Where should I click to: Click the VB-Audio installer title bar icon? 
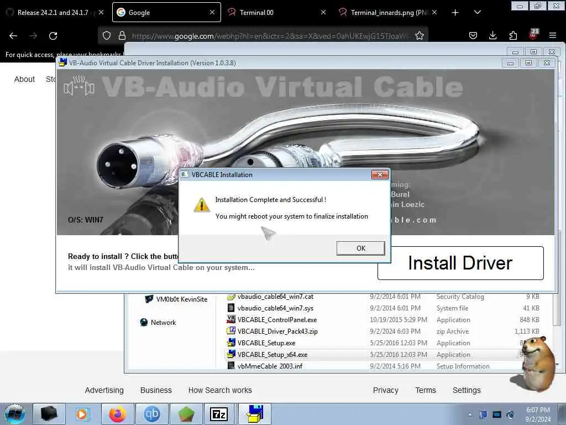coord(63,63)
